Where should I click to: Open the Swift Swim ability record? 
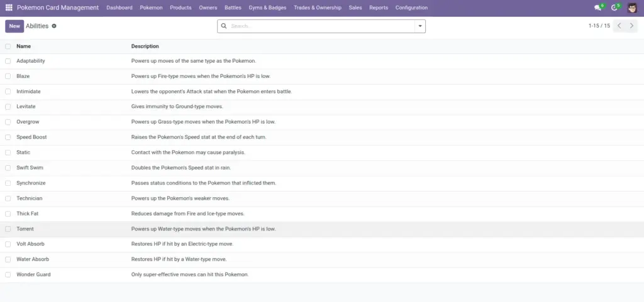(30, 168)
